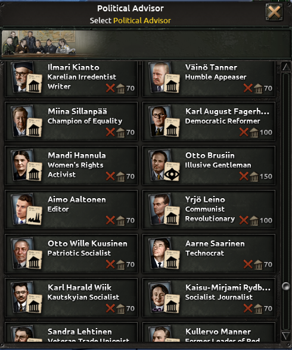Click red X next to Miina Sillanpää's cost

110,132
